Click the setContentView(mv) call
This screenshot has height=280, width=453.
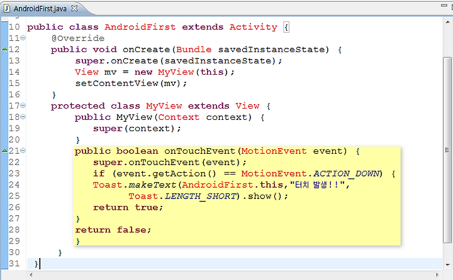131,83
